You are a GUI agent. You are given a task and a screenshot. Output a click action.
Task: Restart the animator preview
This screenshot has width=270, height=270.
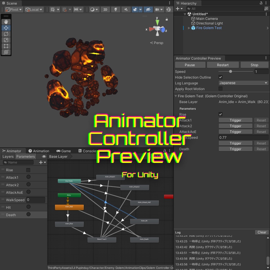(223, 65)
